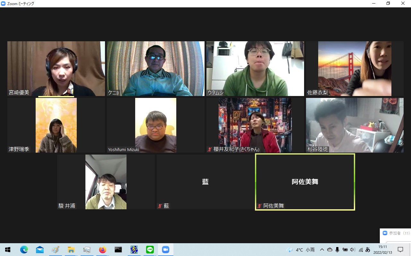Open the volume speaker tray icon

(353, 250)
